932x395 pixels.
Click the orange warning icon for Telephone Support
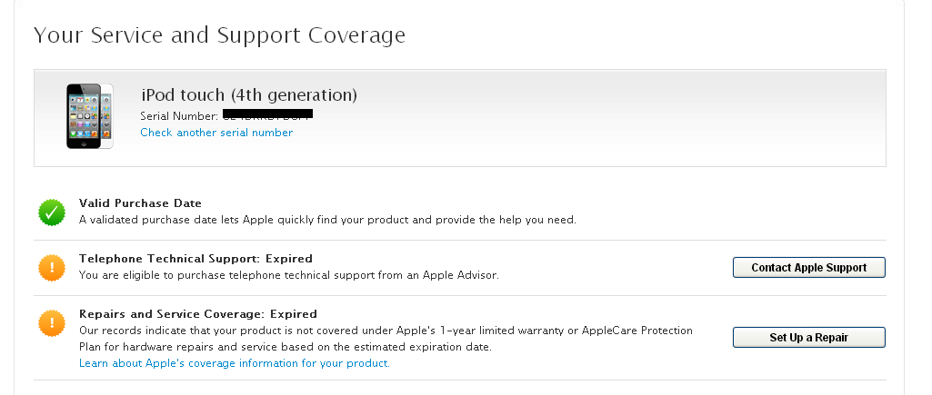coord(52,268)
